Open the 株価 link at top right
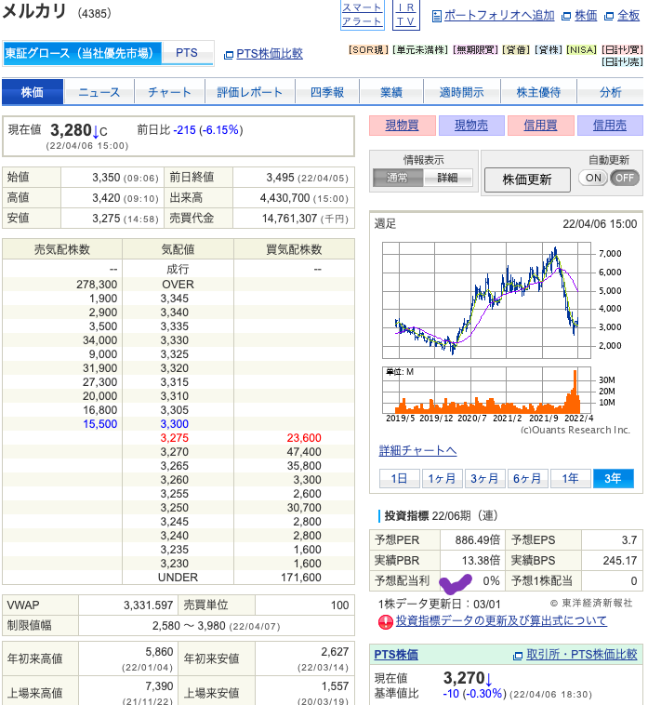648x705 pixels. tap(586, 16)
